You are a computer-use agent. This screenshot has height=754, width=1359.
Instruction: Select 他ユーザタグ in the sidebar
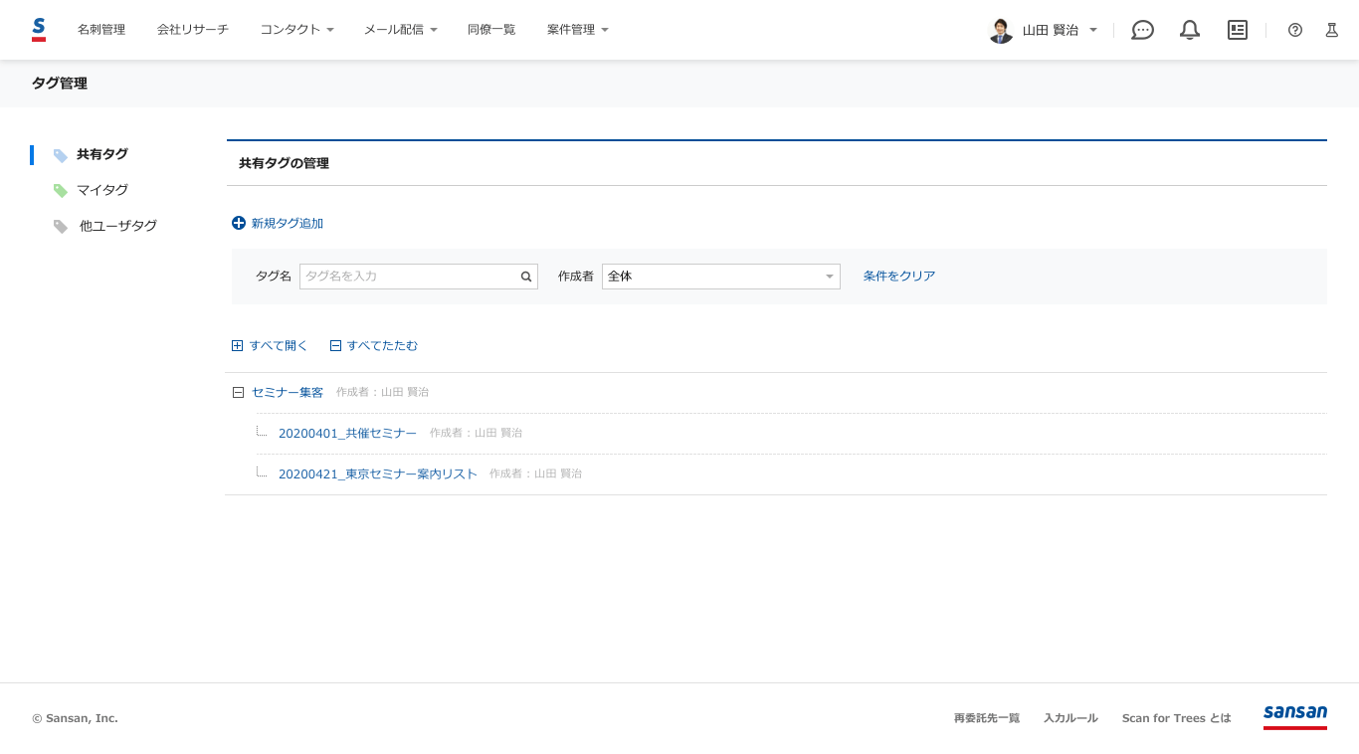point(118,226)
